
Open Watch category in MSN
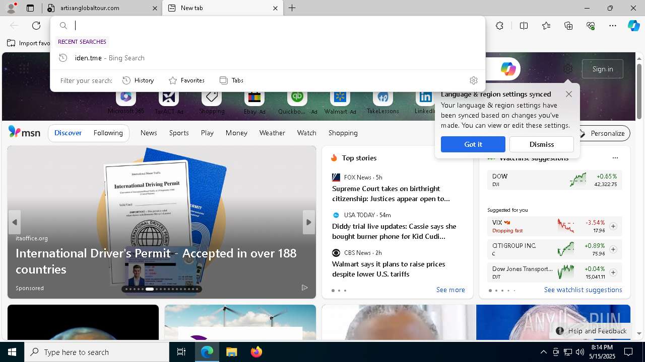pos(307,133)
